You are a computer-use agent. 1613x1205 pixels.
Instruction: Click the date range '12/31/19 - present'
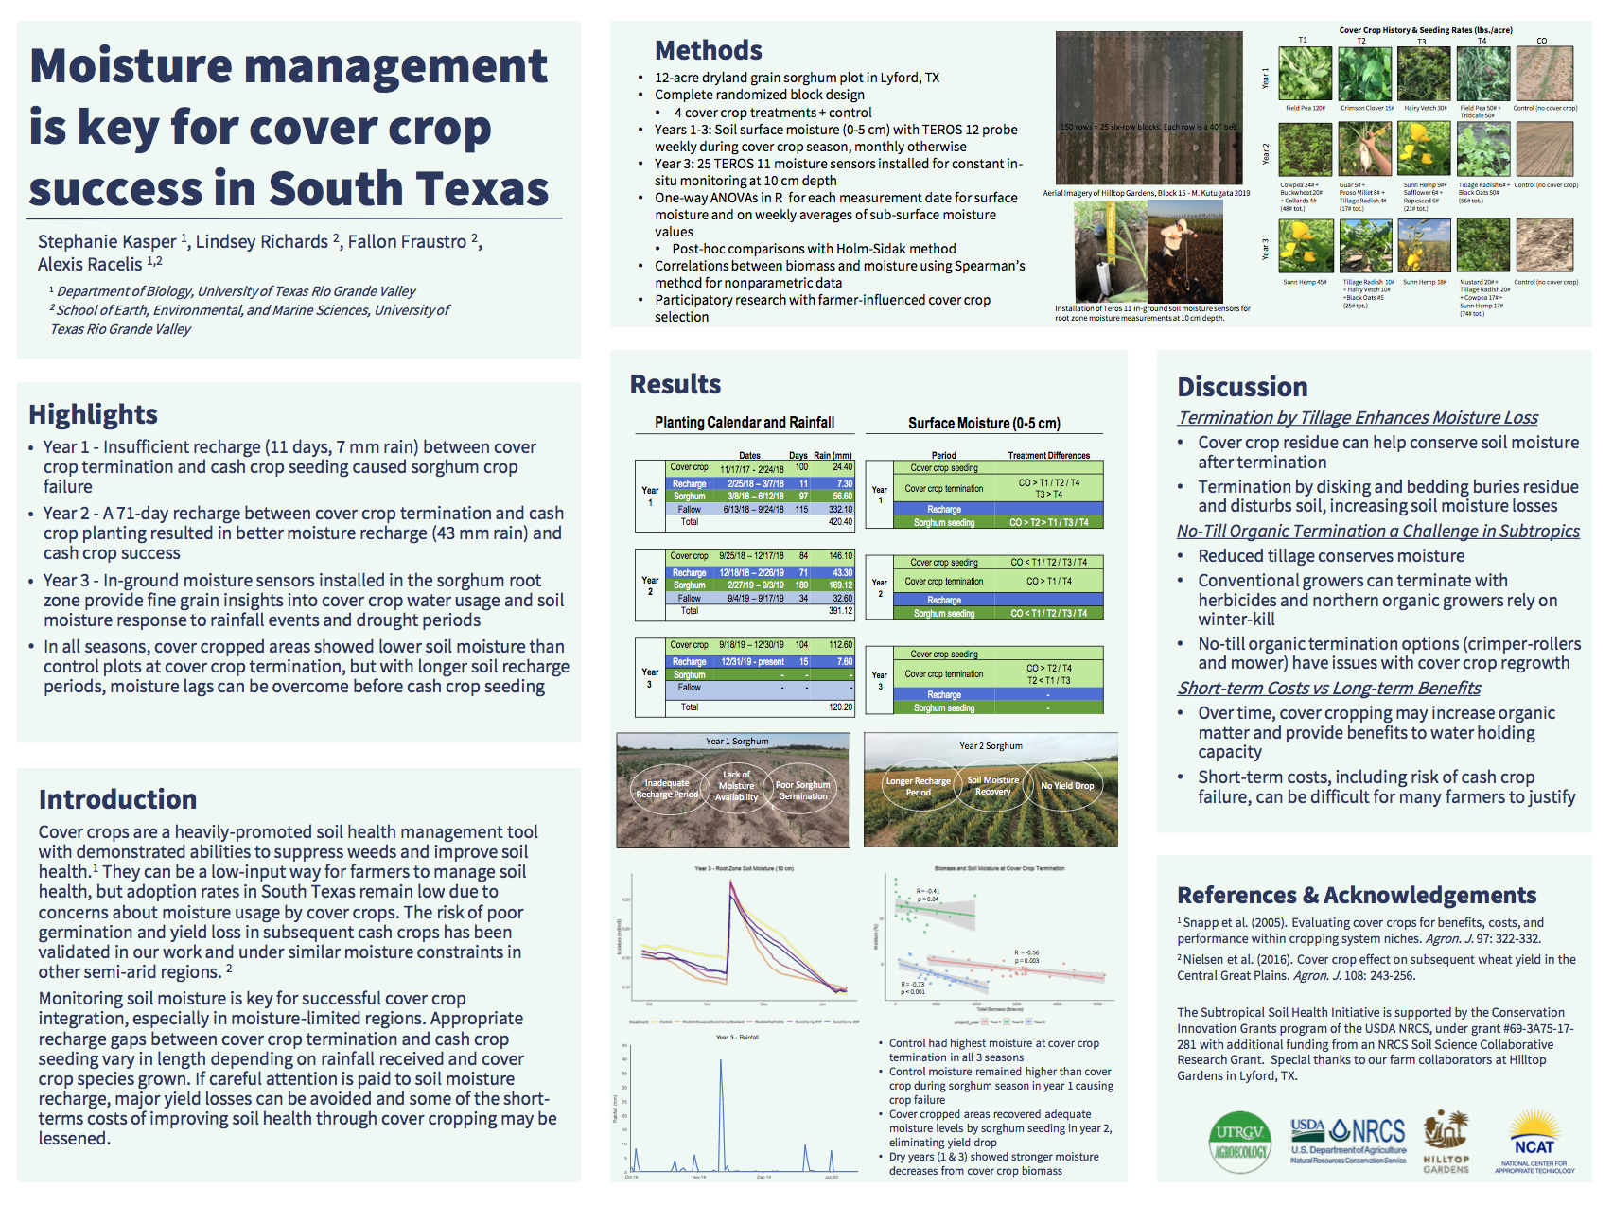coord(752,662)
